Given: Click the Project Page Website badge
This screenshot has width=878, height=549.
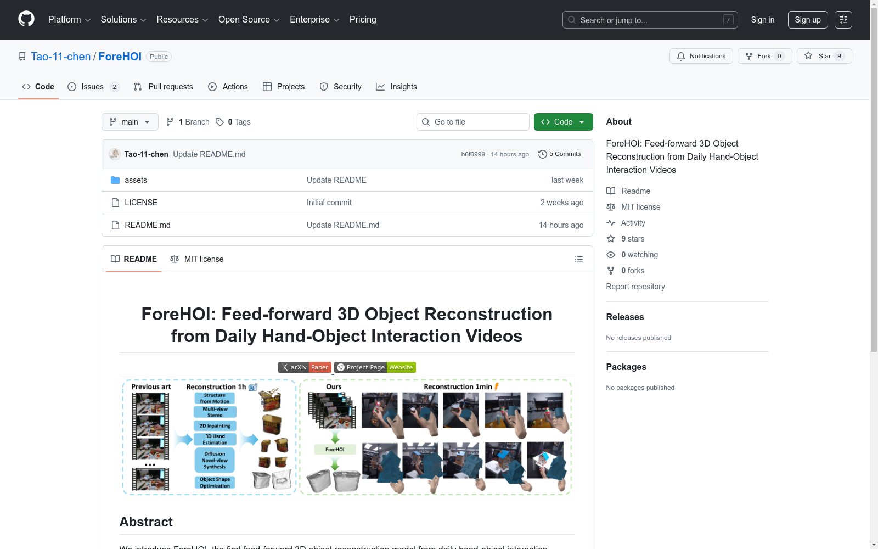Looking at the screenshot, I should (375, 367).
